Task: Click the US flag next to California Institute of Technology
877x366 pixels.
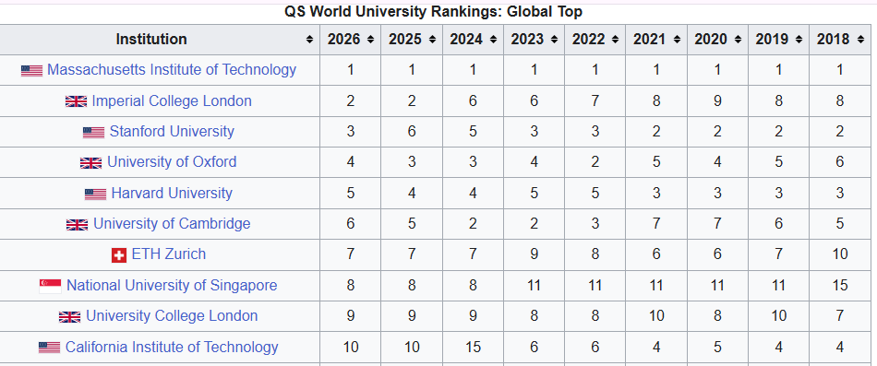Action: click(x=49, y=348)
